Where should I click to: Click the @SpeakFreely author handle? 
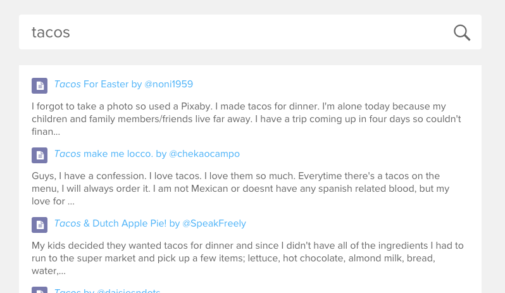[215, 223]
